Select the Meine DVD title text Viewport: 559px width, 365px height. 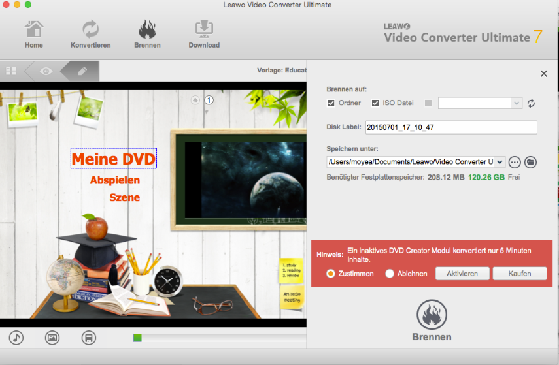pyautogui.click(x=114, y=159)
